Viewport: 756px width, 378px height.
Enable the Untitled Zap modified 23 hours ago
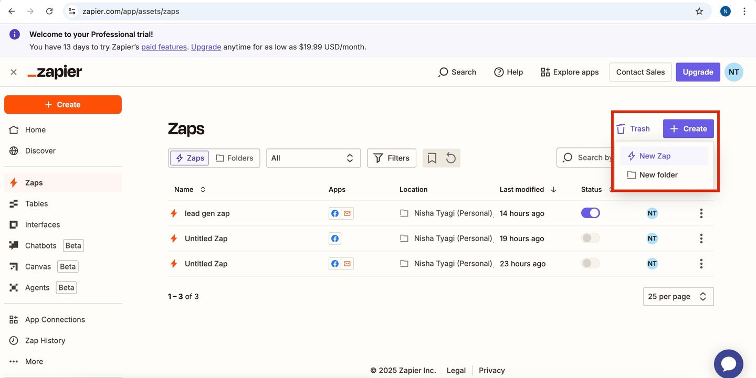pyautogui.click(x=591, y=263)
